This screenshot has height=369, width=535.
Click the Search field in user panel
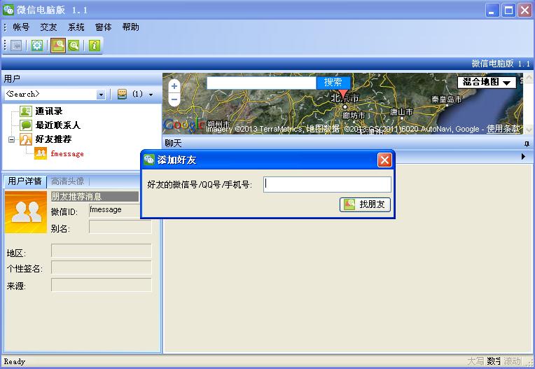pyautogui.click(x=50, y=95)
